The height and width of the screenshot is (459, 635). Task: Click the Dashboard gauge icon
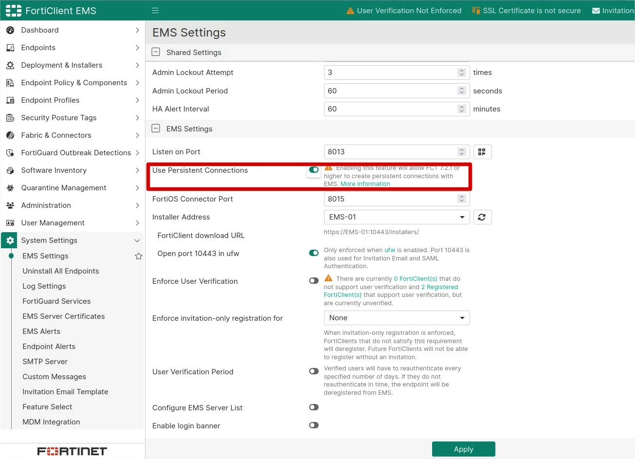pos(10,30)
